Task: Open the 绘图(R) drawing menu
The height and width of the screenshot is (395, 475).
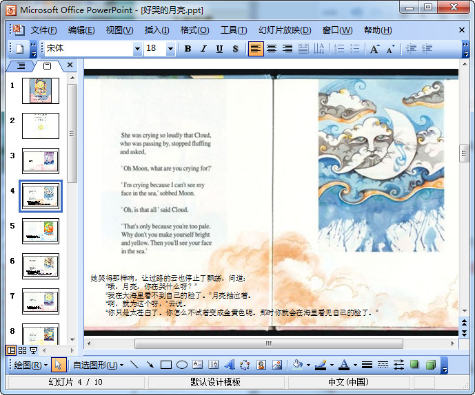Action: click(31, 365)
